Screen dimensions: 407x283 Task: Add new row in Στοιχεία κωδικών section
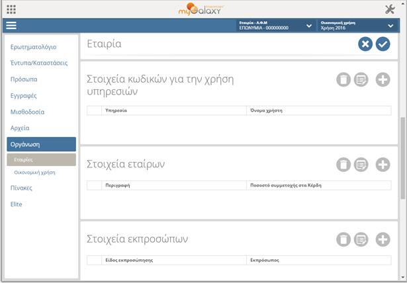383,80
